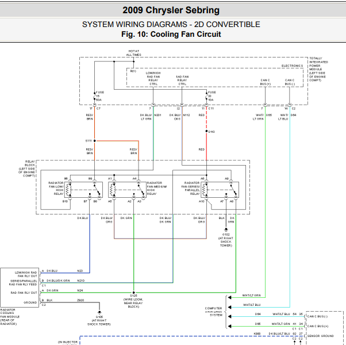346x345 pixels.
Task: Click connector label "C7"
Action: point(98,109)
